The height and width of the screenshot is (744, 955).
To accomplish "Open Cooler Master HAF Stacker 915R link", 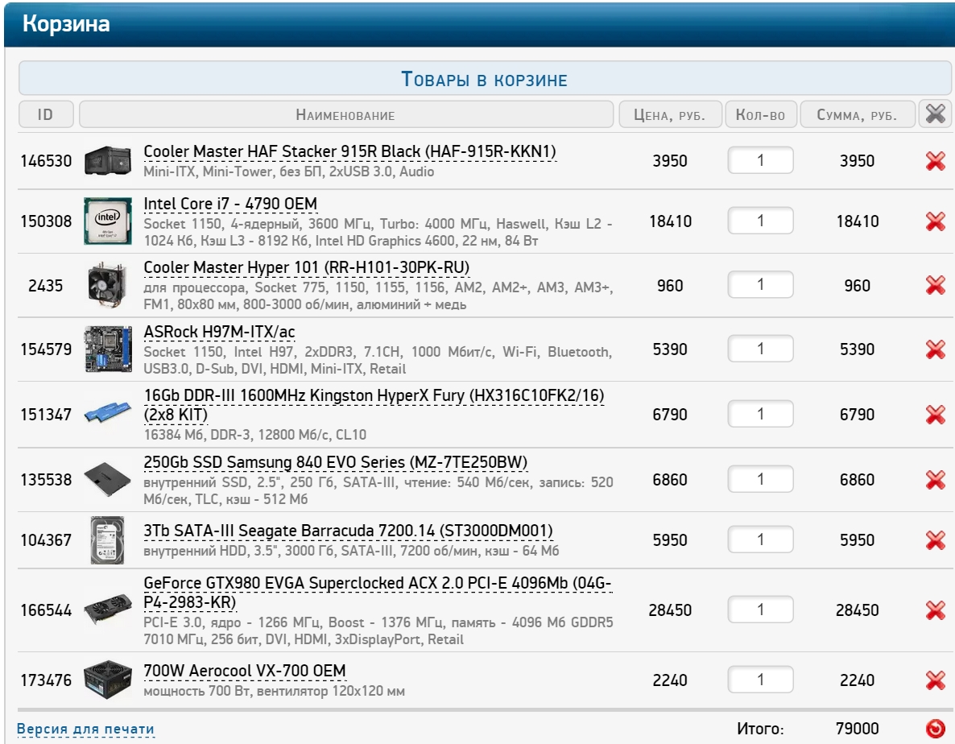I will (349, 151).
